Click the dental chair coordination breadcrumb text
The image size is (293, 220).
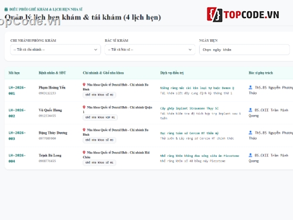point(46,9)
